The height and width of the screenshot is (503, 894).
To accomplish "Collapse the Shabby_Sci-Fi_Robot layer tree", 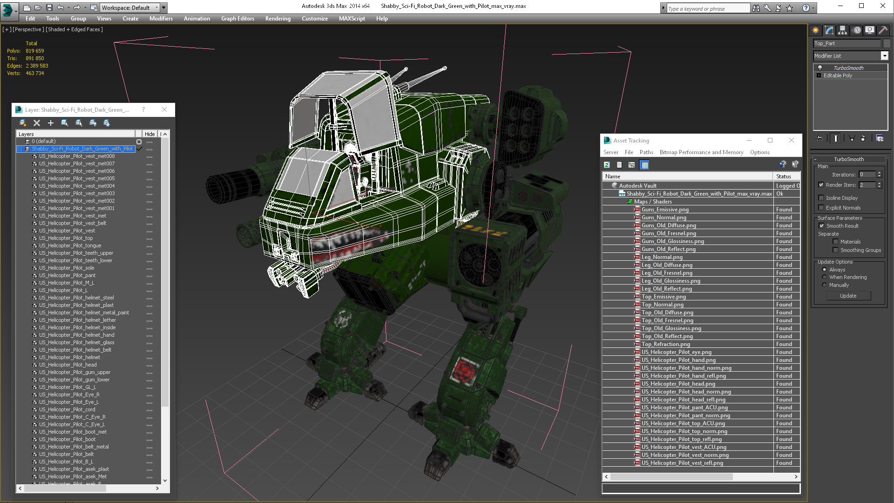I will coord(20,149).
